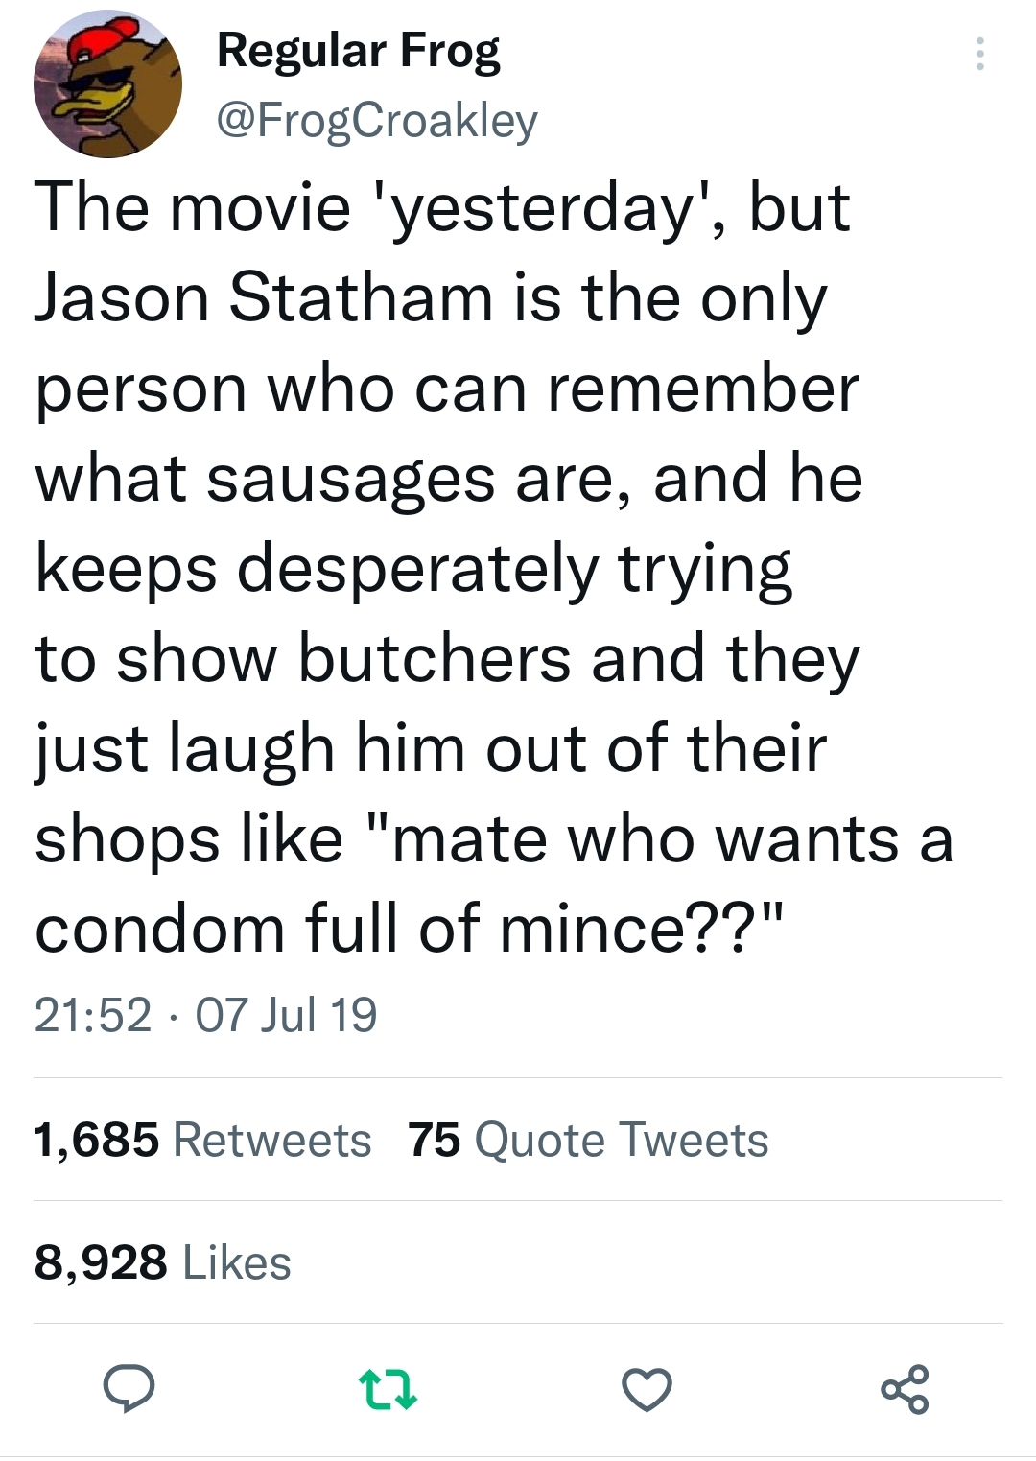The width and height of the screenshot is (1036, 1461).
Task: Click the 21:52 time stamp
Action: [x=93, y=1015]
